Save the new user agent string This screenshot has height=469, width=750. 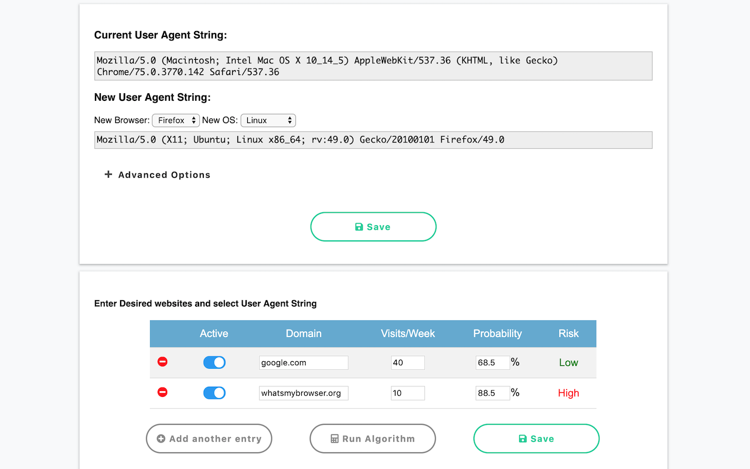point(373,227)
